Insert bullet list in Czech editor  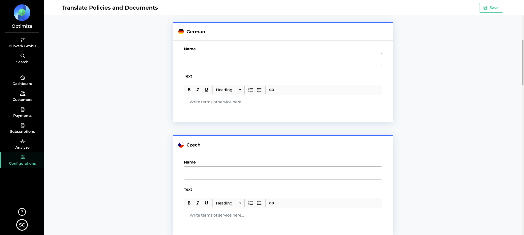coord(259,203)
